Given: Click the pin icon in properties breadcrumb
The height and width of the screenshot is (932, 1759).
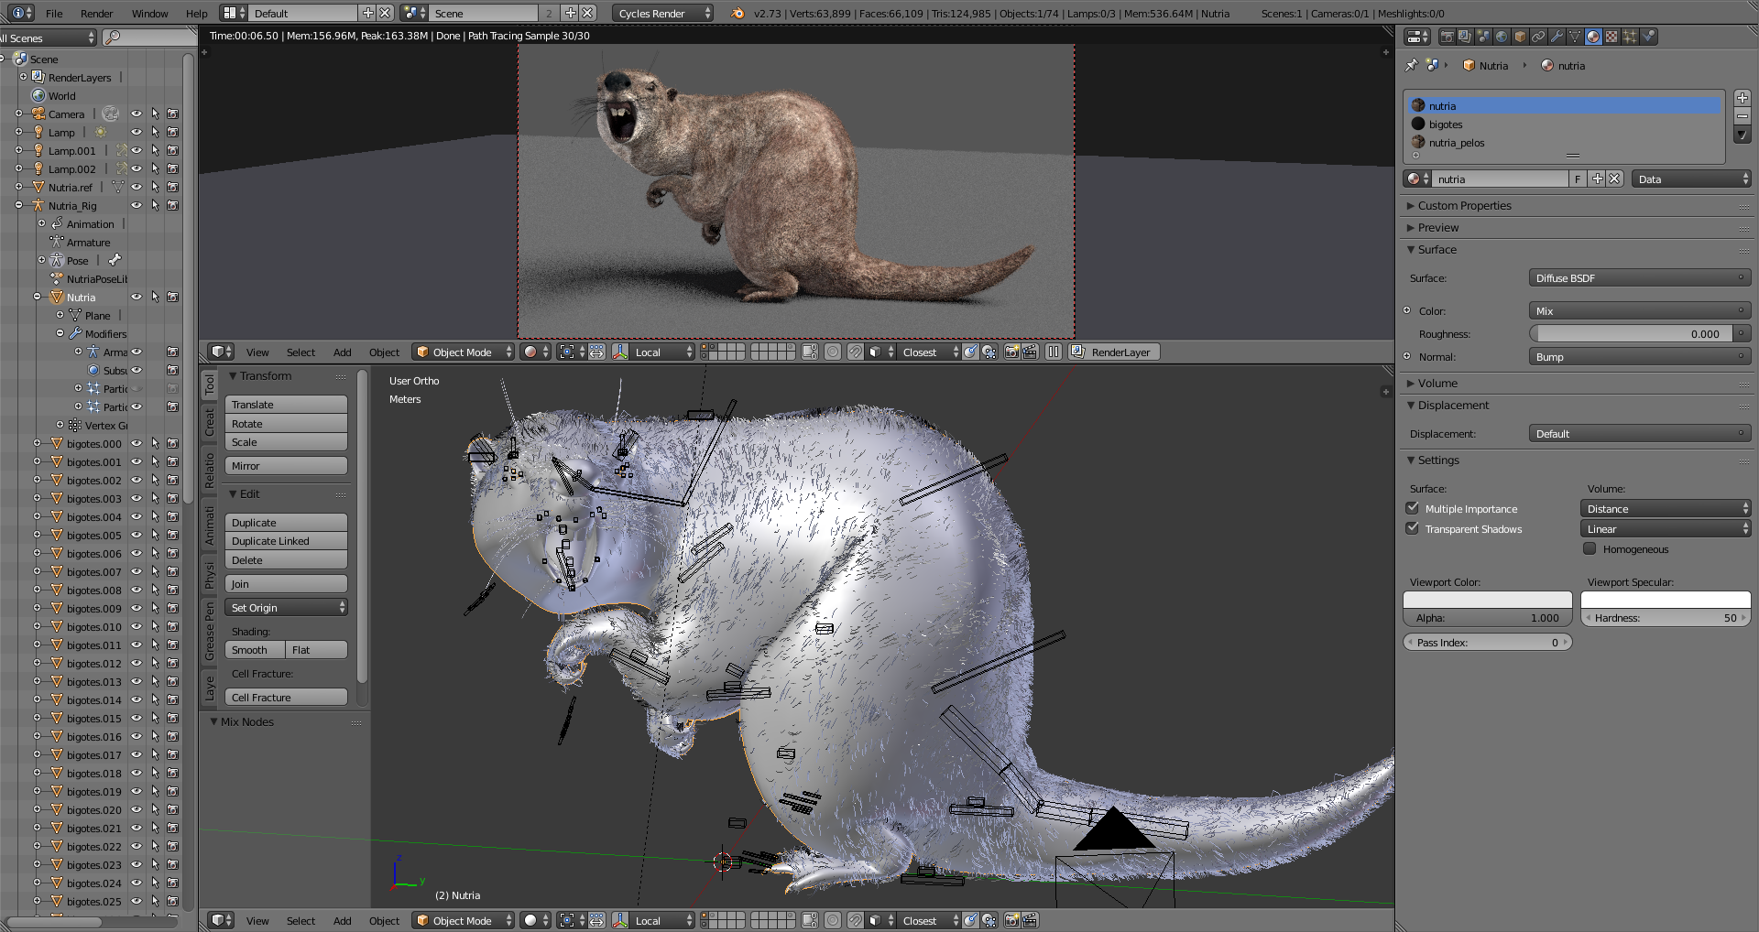Looking at the screenshot, I should pyautogui.click(x=1412, y=65).
